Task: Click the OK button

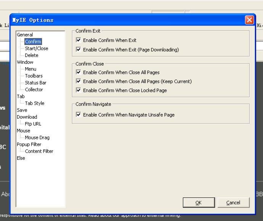Action: pos(199,203)
